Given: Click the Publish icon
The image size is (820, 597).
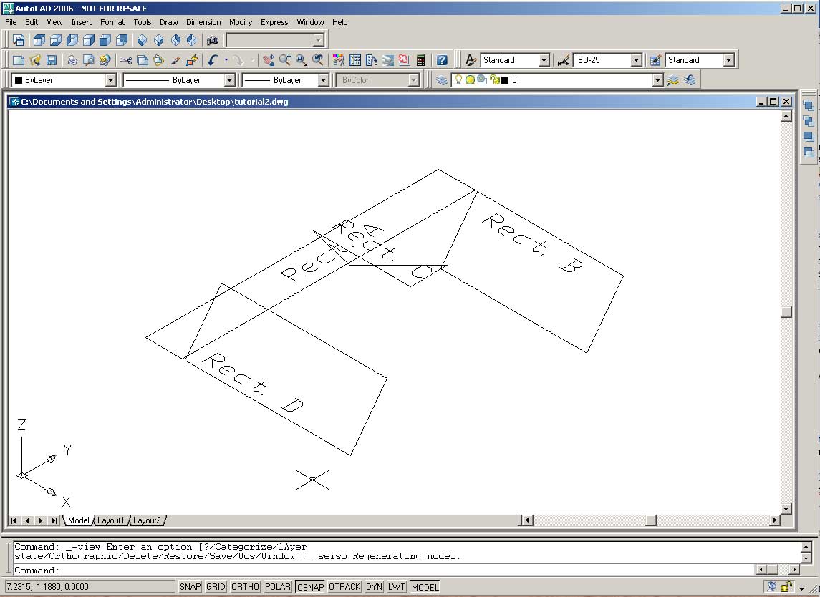Looking at the screenshot, I should (105, 60).
